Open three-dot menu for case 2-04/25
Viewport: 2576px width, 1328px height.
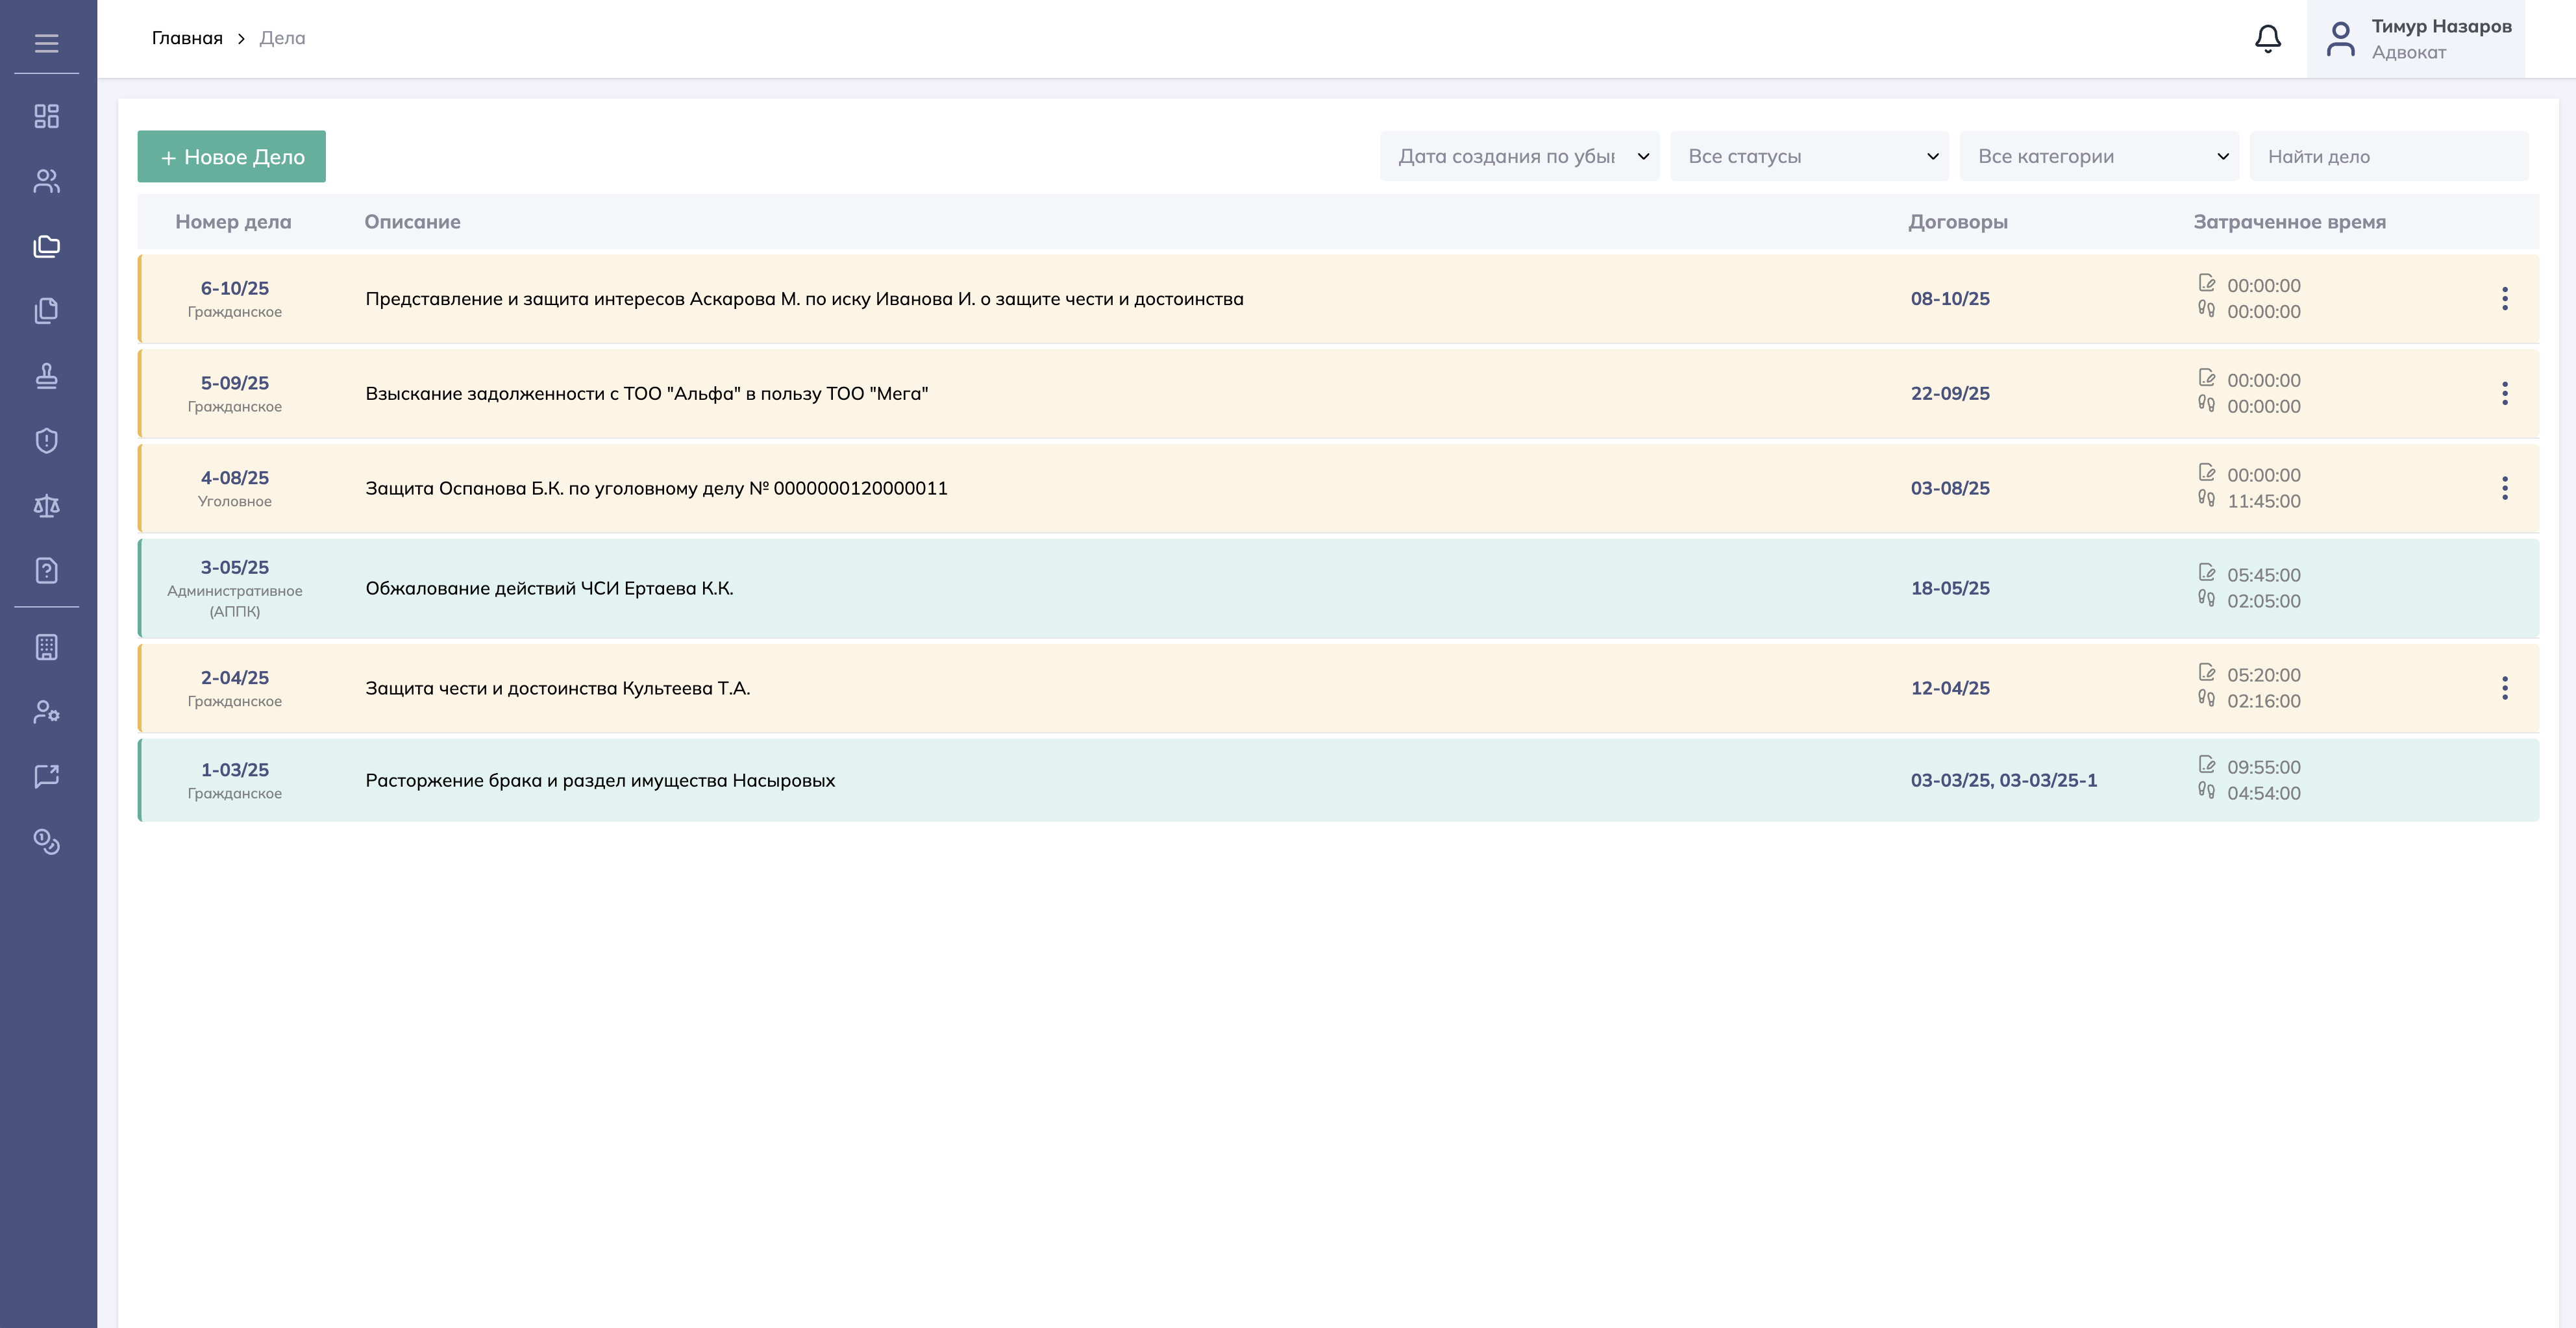pos(2504,688)
